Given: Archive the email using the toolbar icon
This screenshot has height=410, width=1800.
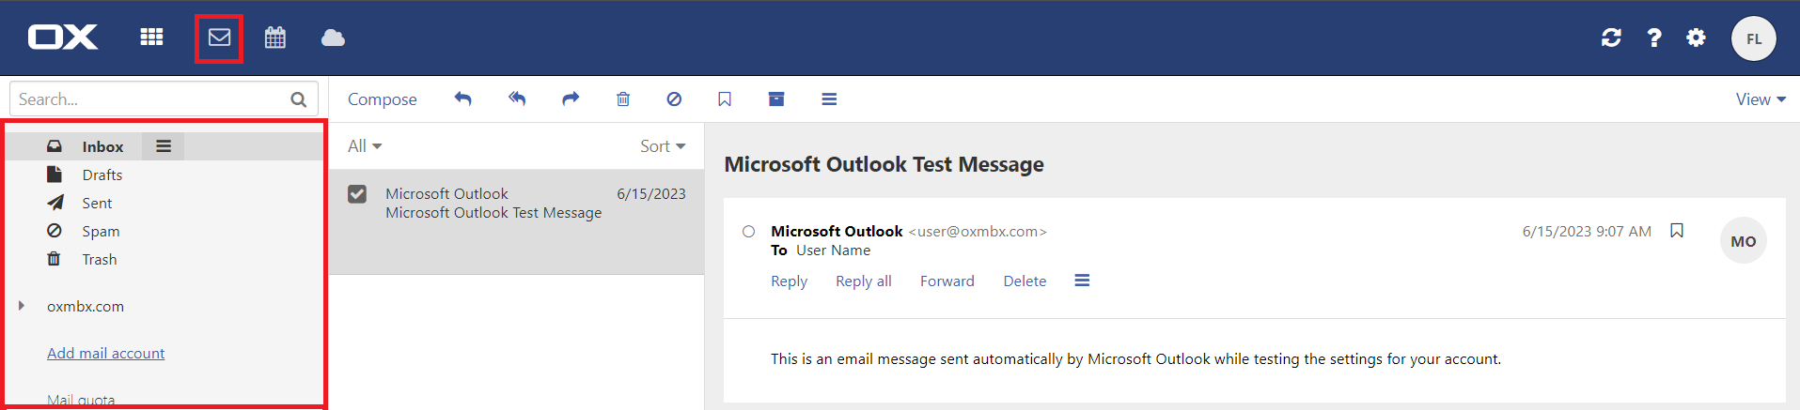Looking at the screenshot, I should (775, 99).
